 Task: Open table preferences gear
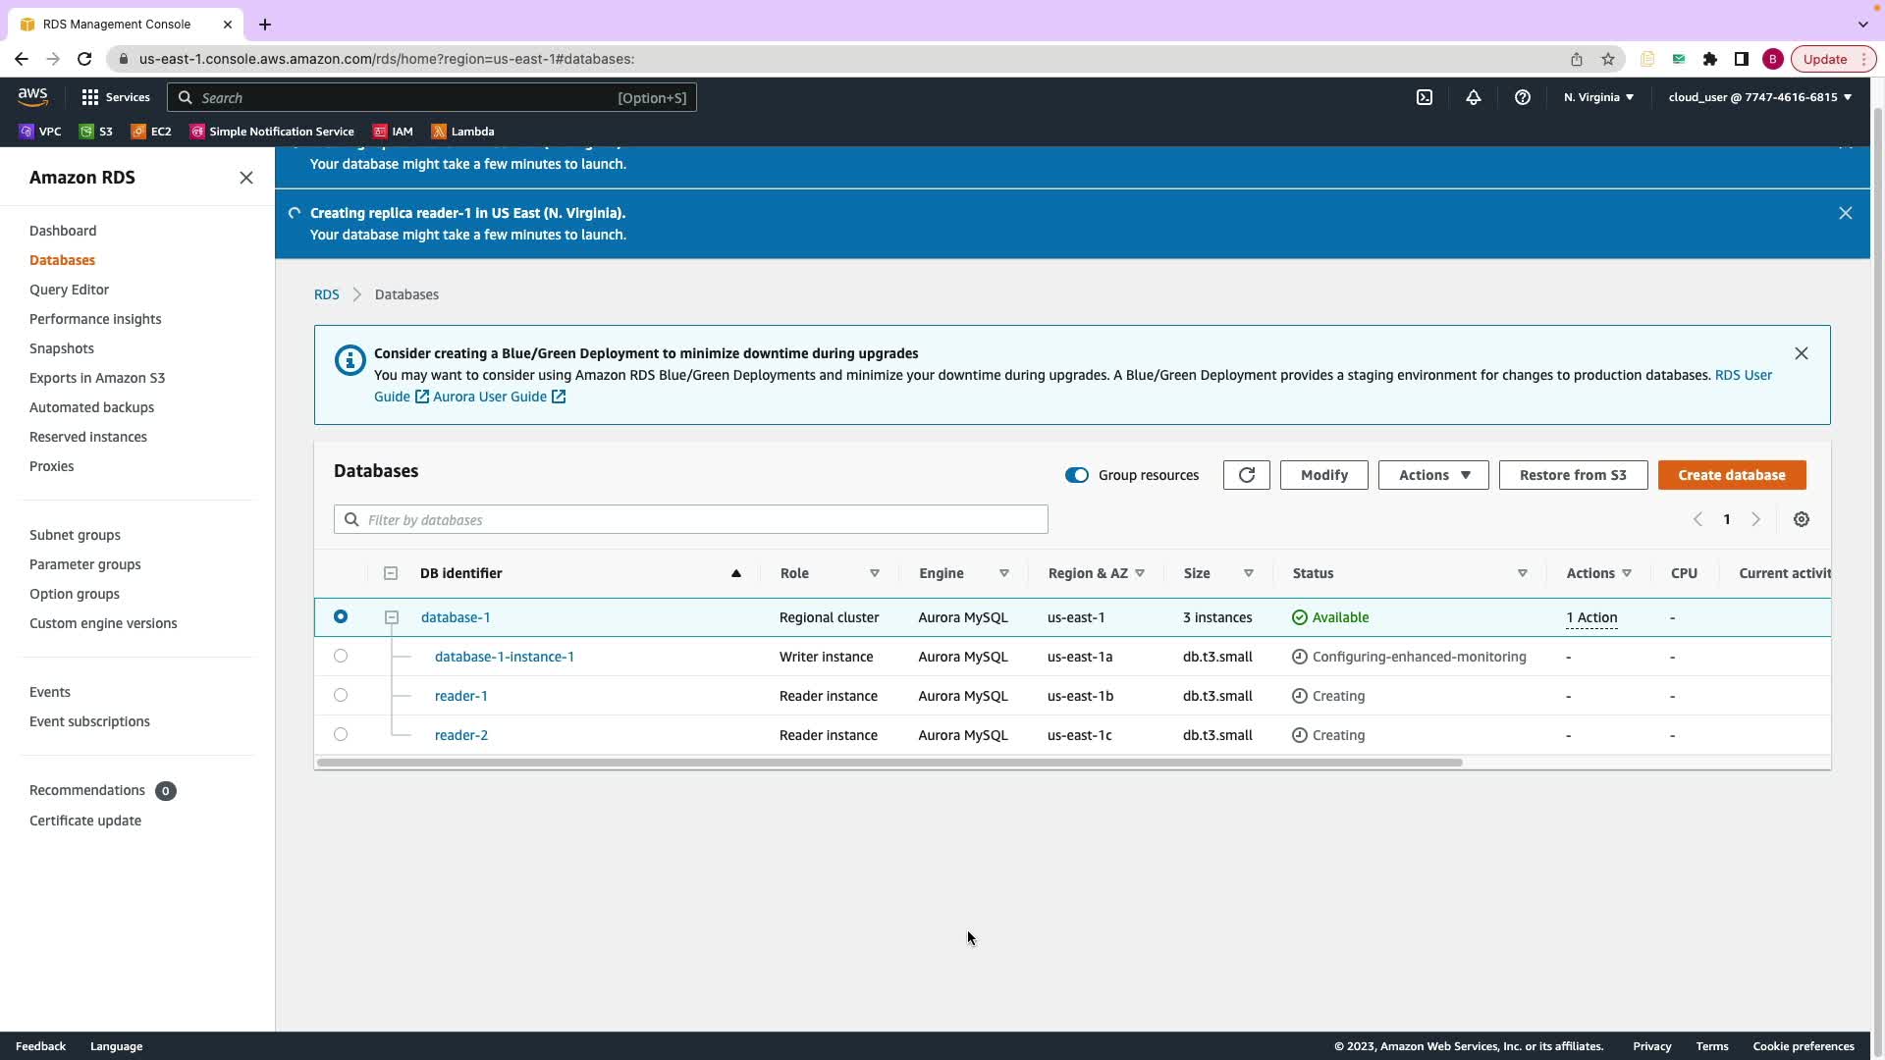(x=1802, y=519)
